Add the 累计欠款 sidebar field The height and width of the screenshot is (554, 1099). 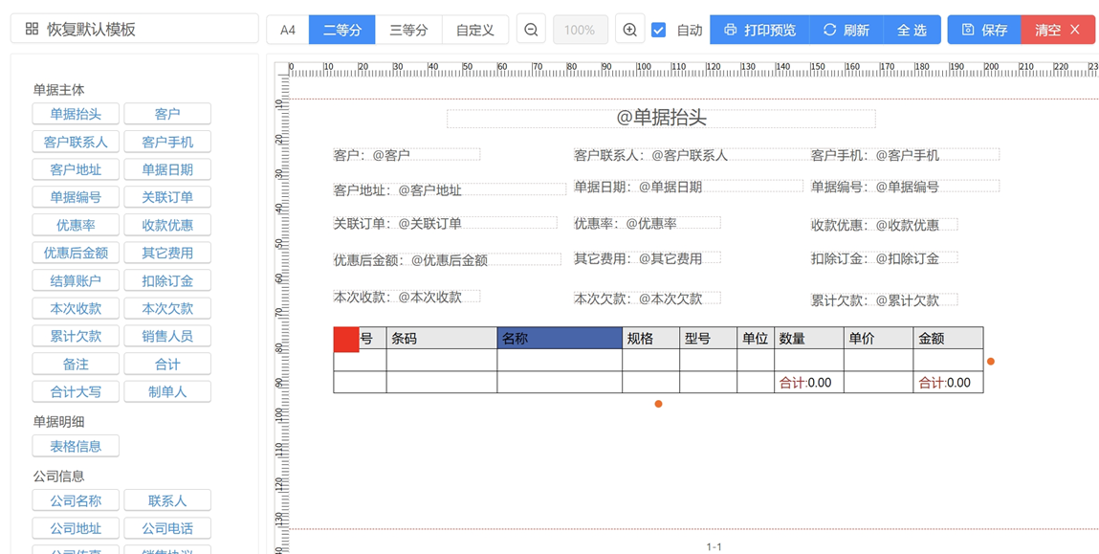[76, 336]
